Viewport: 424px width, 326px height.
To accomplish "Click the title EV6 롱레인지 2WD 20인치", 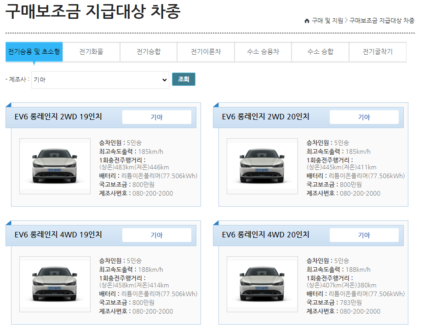I will click(265, 117).
